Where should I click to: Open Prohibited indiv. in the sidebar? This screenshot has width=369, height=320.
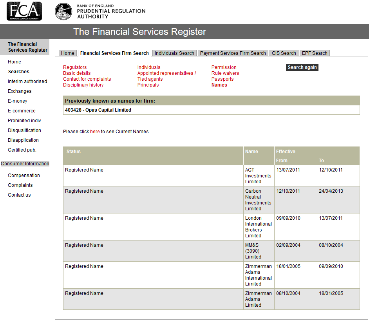coord(24,121)
